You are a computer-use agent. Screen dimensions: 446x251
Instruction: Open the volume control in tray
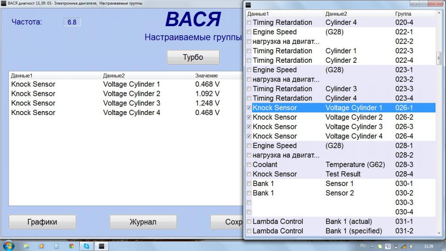tap(412, 247)
